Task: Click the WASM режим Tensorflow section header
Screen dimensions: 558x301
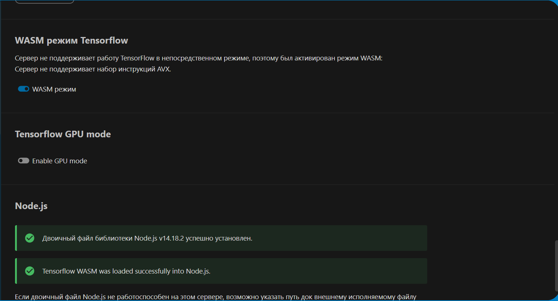Action: tap(71, 40)
